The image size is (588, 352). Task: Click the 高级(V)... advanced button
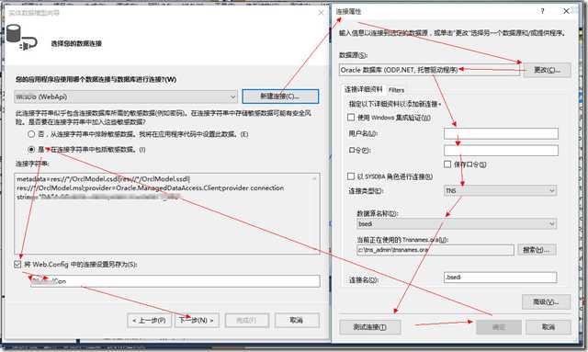pyautogui.click(x=546, y=301)
